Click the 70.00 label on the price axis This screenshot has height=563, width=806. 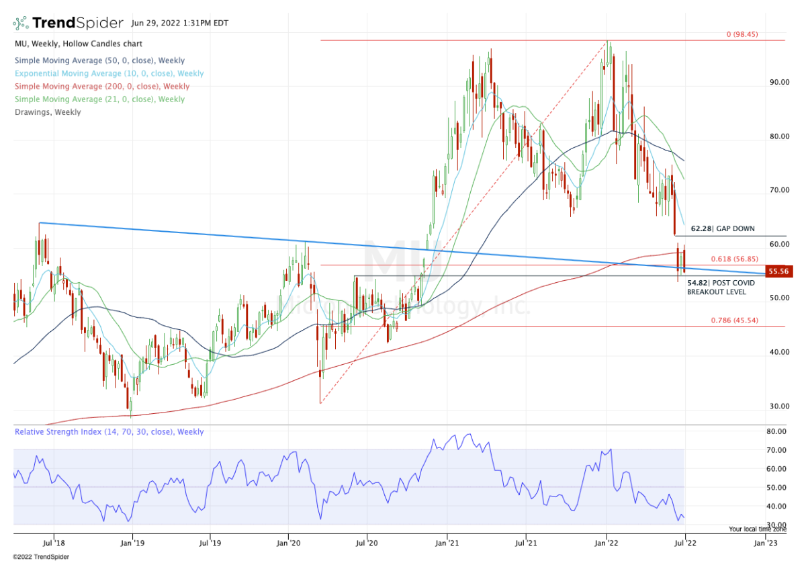click(780, 190)
